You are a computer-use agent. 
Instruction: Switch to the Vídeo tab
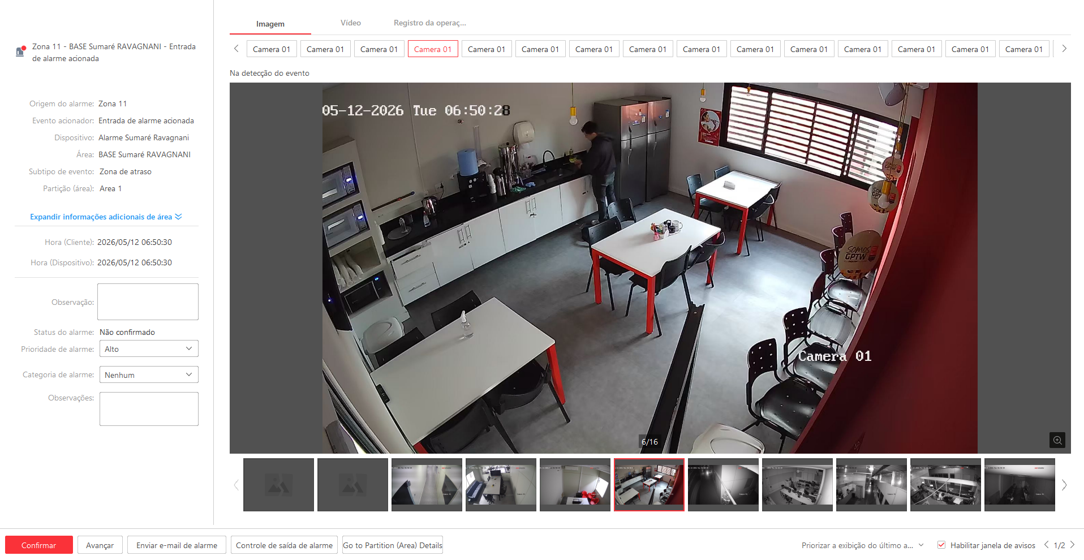pos(351,23)
